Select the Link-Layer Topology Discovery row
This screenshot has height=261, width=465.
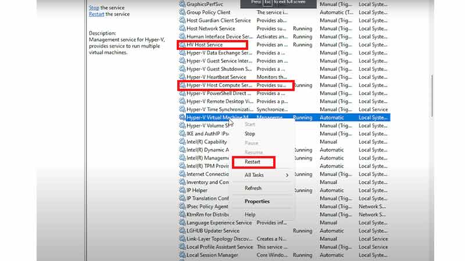pos(284,239)
